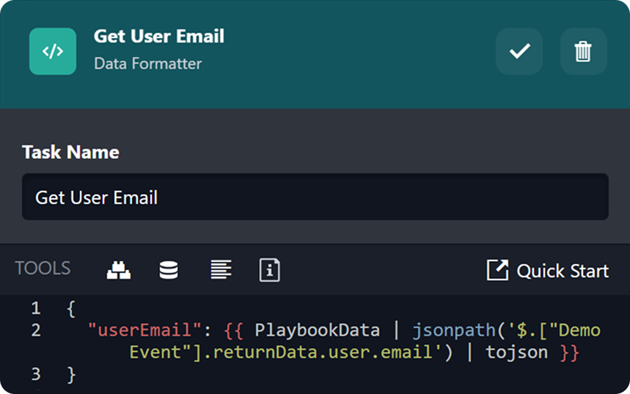Click inside the Task Name input field
The width and height of the screenshot is (630, 394).
[x=315, y=197]
